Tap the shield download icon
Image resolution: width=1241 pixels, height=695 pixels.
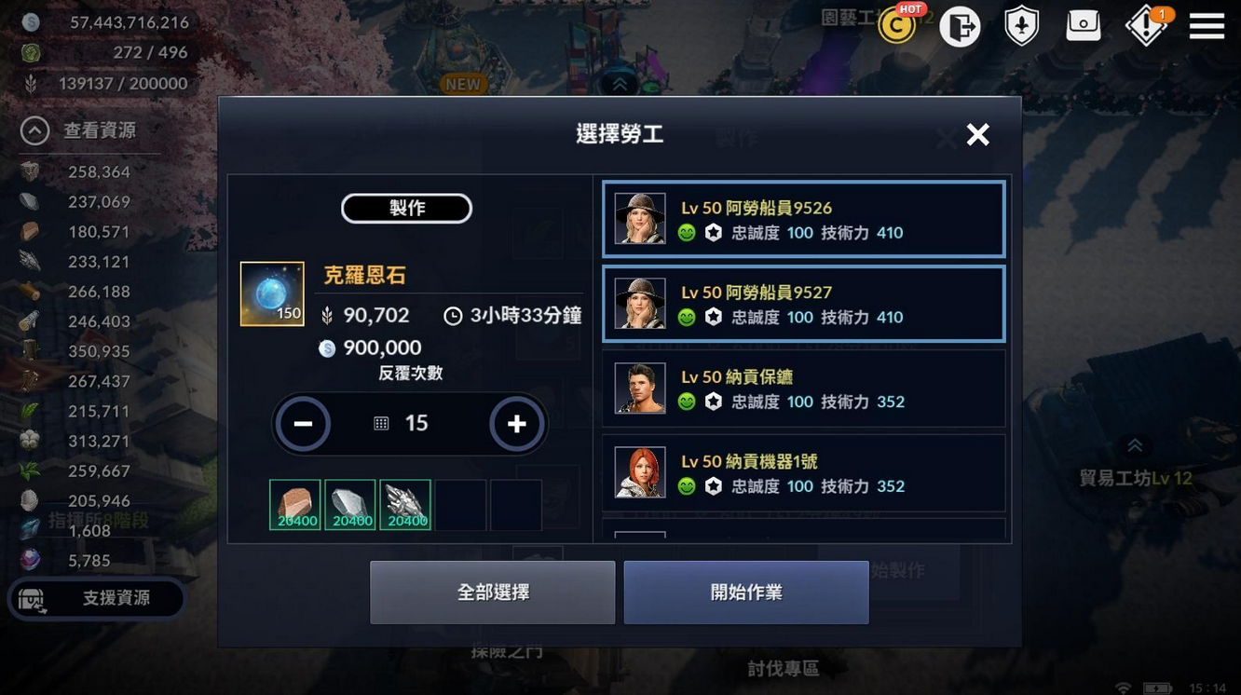[x=1021, y=26]
